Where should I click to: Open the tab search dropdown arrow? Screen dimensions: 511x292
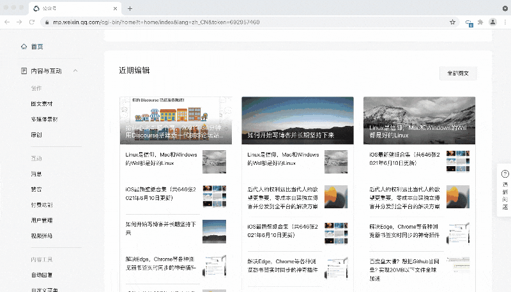(502, 8)
